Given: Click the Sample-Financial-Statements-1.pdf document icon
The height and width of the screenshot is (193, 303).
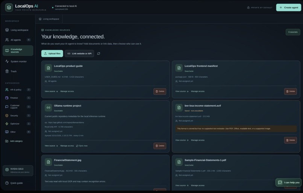Looking at the screenshot, I should click(x=179, y=162).
